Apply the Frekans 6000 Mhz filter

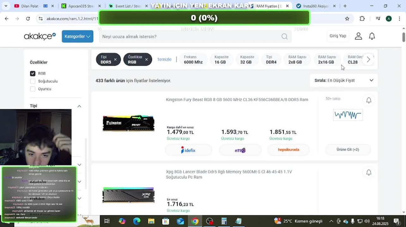tap(193, 59)
